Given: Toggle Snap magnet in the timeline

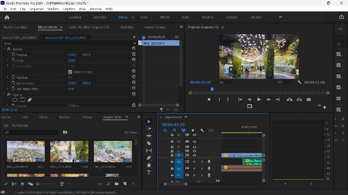Looking at the screenshot, I should tap(174, 130).
